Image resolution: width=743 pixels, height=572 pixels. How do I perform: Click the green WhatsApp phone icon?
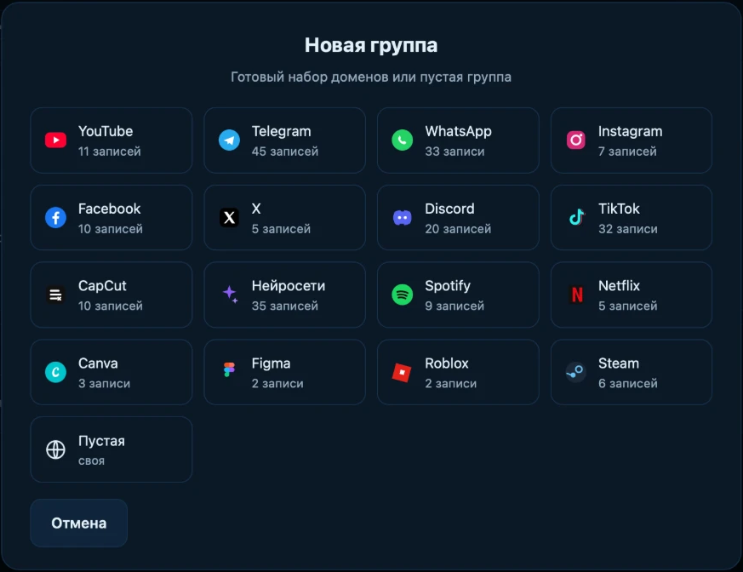403,140
